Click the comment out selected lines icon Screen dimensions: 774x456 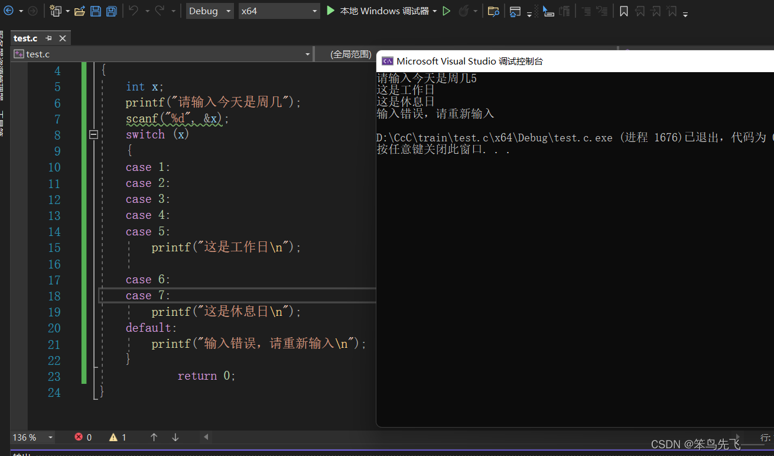(565, 11)
